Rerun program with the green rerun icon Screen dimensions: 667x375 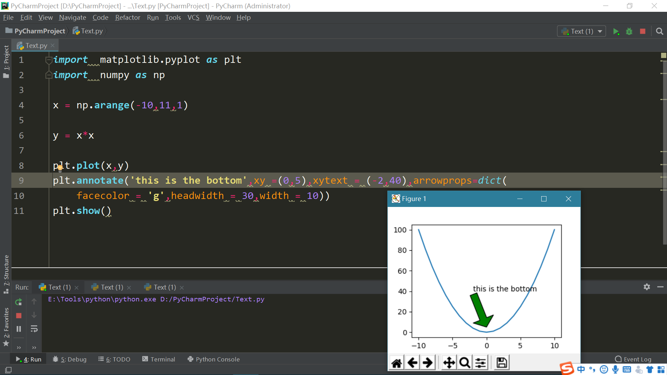19,302
